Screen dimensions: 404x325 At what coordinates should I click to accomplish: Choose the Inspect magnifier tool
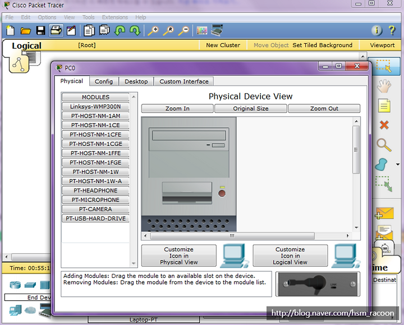384,145
